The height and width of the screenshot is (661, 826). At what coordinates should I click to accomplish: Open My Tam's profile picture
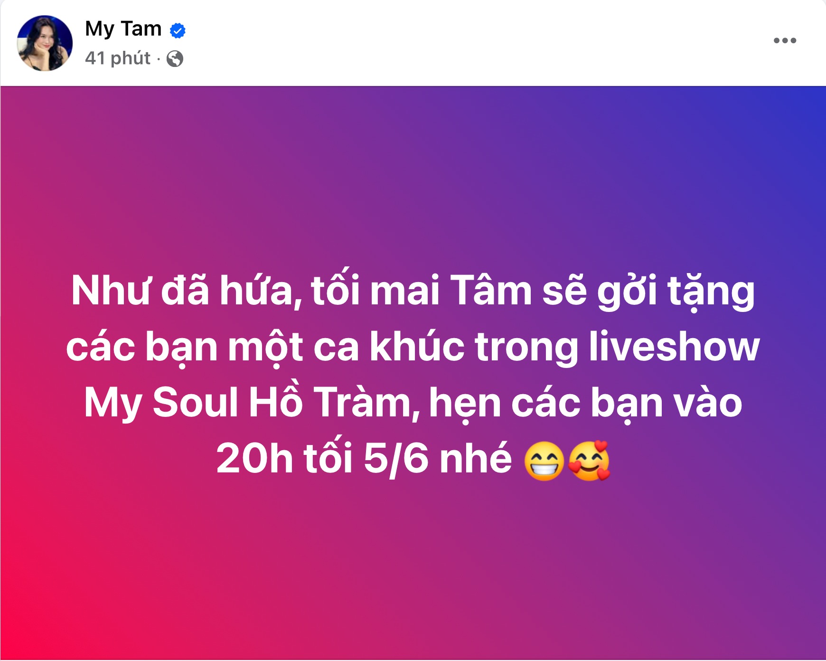pyautogui.click(x=45, y=43)
